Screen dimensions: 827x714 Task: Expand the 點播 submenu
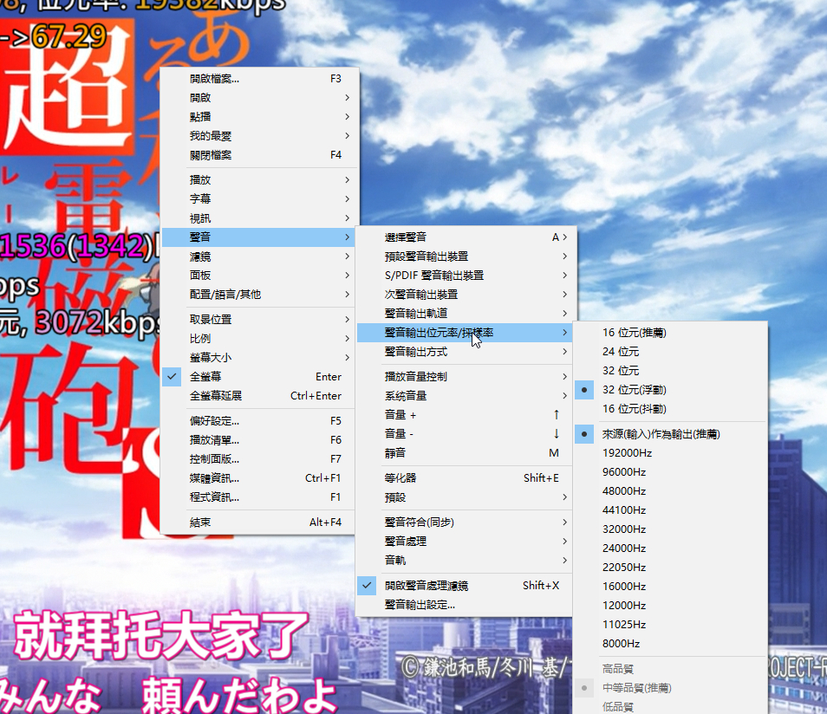(x=259, y=116)
